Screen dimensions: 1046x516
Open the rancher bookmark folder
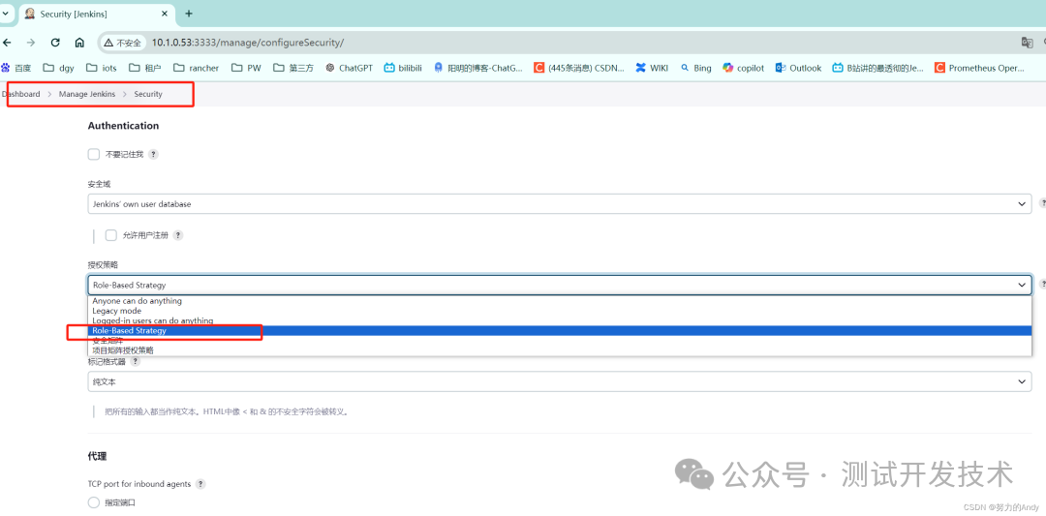coord(196,68)
